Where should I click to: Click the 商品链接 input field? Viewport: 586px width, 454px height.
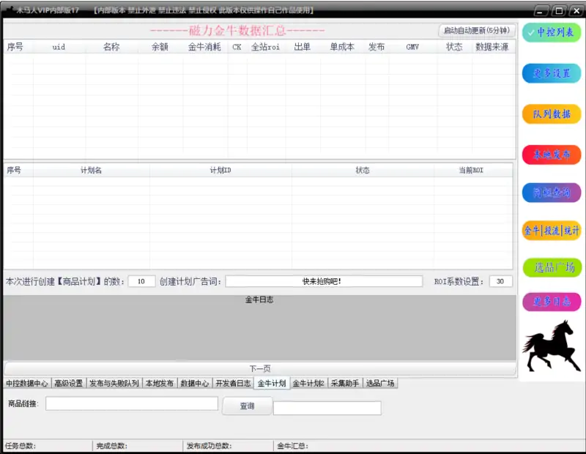[x=132, y=403]
